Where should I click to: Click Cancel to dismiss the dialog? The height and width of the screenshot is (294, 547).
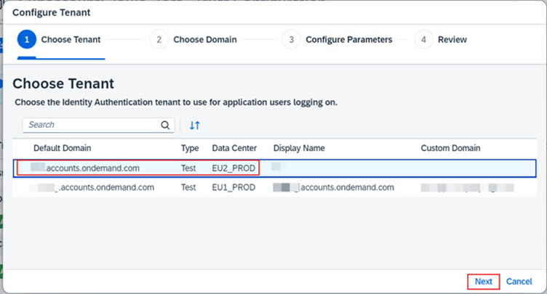coord(519,282)
